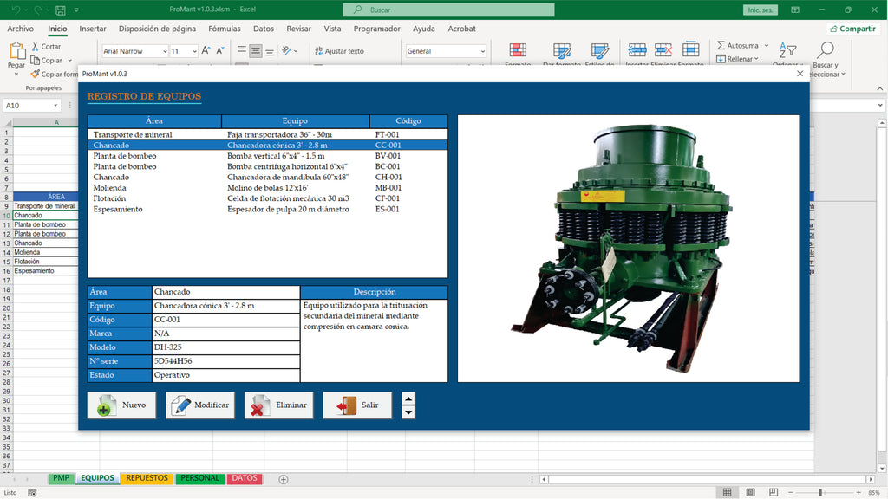The width and height of the screenshot is (888, 499).
Task: Click the Nuevo button
Action: click(x=121, y=405)
